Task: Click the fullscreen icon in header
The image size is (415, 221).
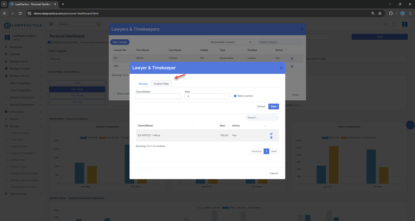Action: (x=394, y=25)
